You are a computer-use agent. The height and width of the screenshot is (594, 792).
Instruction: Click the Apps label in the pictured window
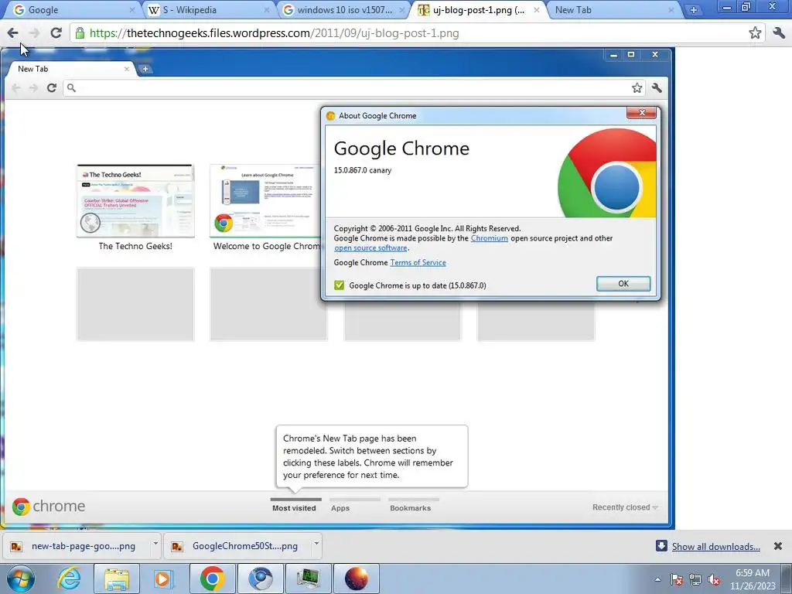click(x=340, y=508)
